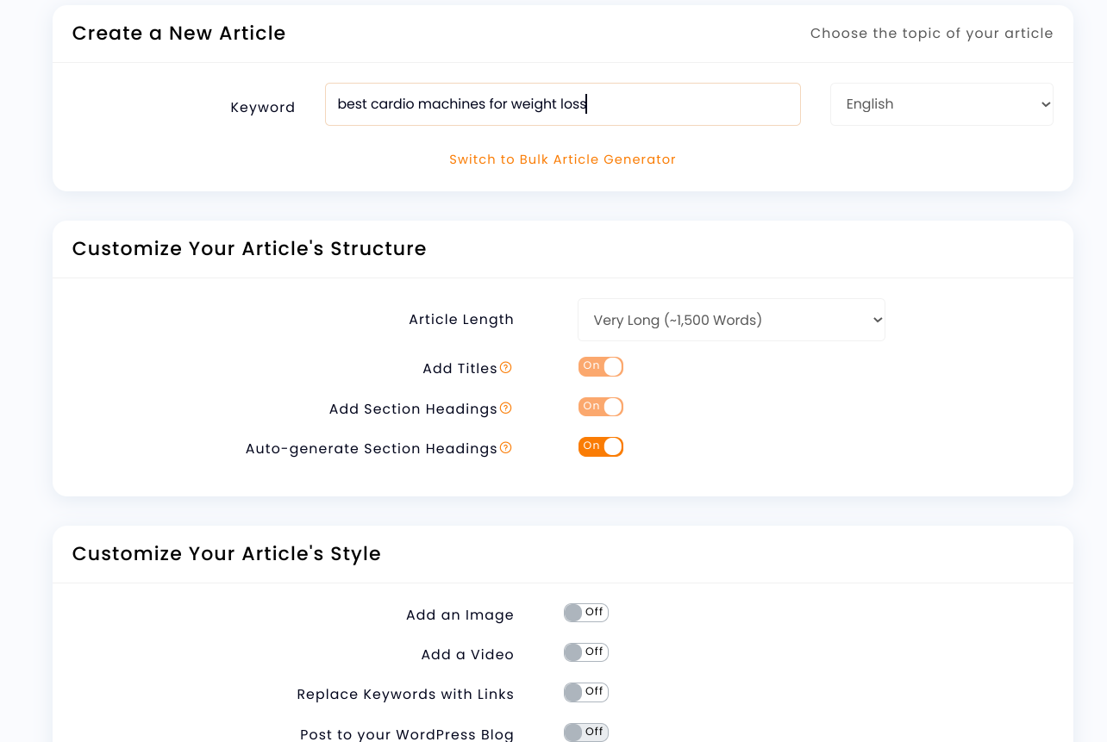This screenshot has height=742, width=1107.
Task: Switch to Bulk Article Generator
Action: [x=562, y=159]
